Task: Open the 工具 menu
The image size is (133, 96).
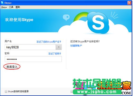Action: click(11, 7)
